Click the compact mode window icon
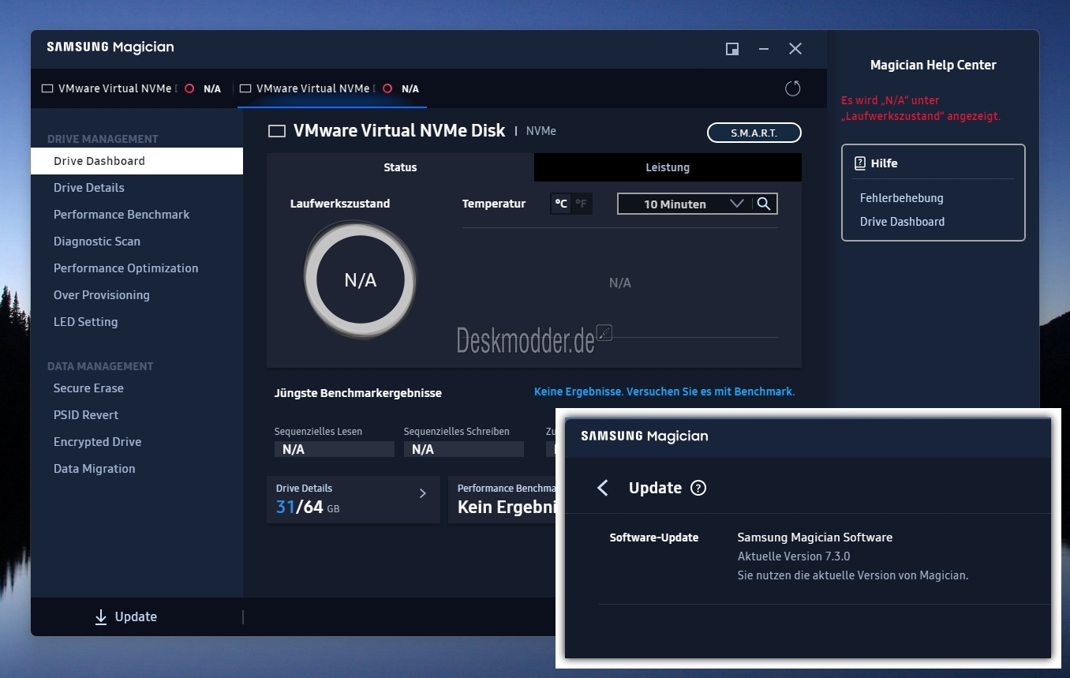 point(732,49)
